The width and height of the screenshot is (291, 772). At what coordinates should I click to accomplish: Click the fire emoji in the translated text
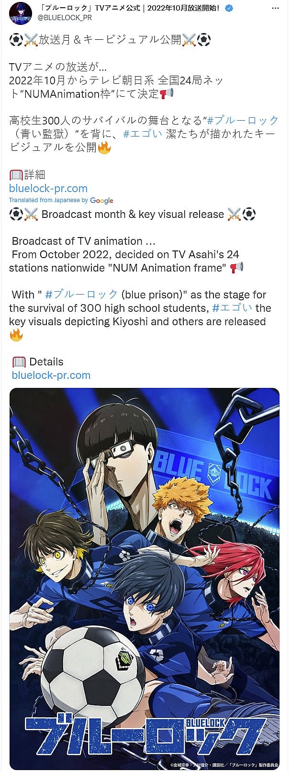pyautogui.click(x=16, y=334)
